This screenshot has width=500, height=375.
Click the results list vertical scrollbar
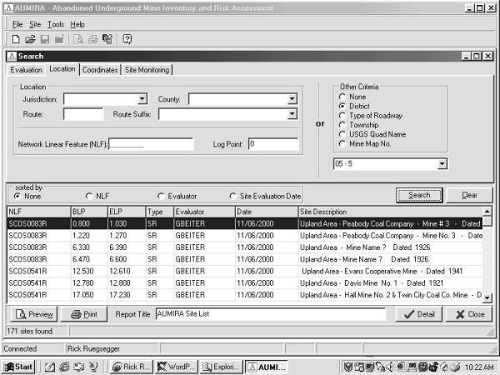(x=488, y=258)
